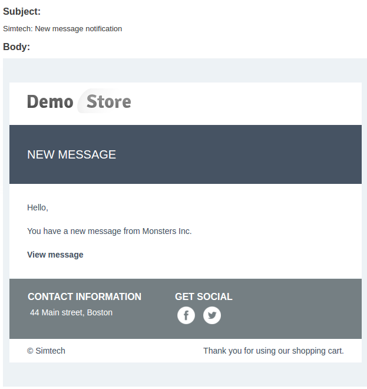Screen dimensions: 367x389
Task: Open the Twitter bird icon
Action: tap(212, 315)
